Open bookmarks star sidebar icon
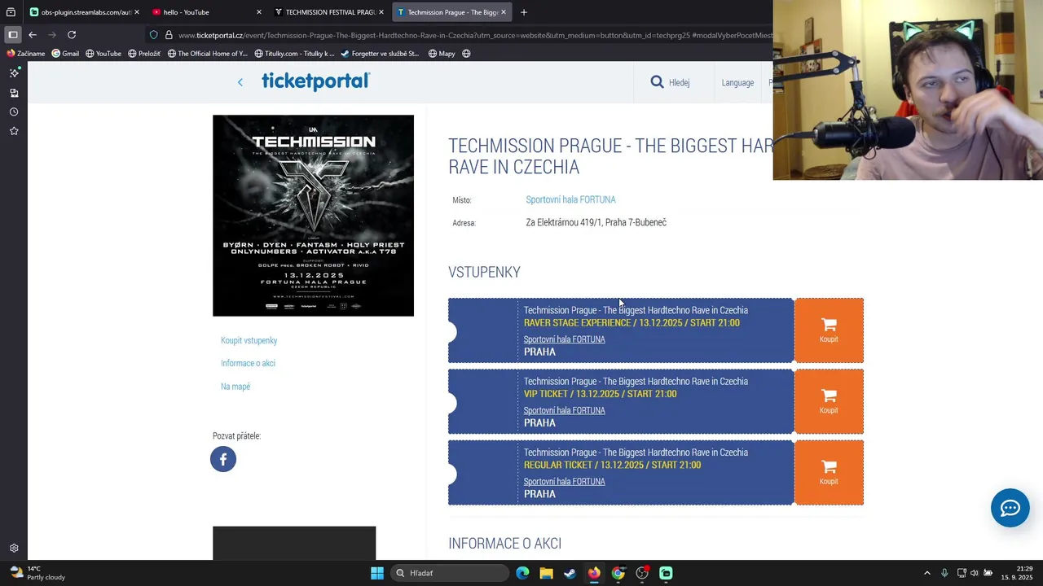The image size is (1043, 586). coord(14,131)
